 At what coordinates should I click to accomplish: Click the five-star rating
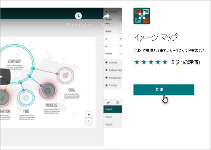pyautogui.click(x=151, y=62)
